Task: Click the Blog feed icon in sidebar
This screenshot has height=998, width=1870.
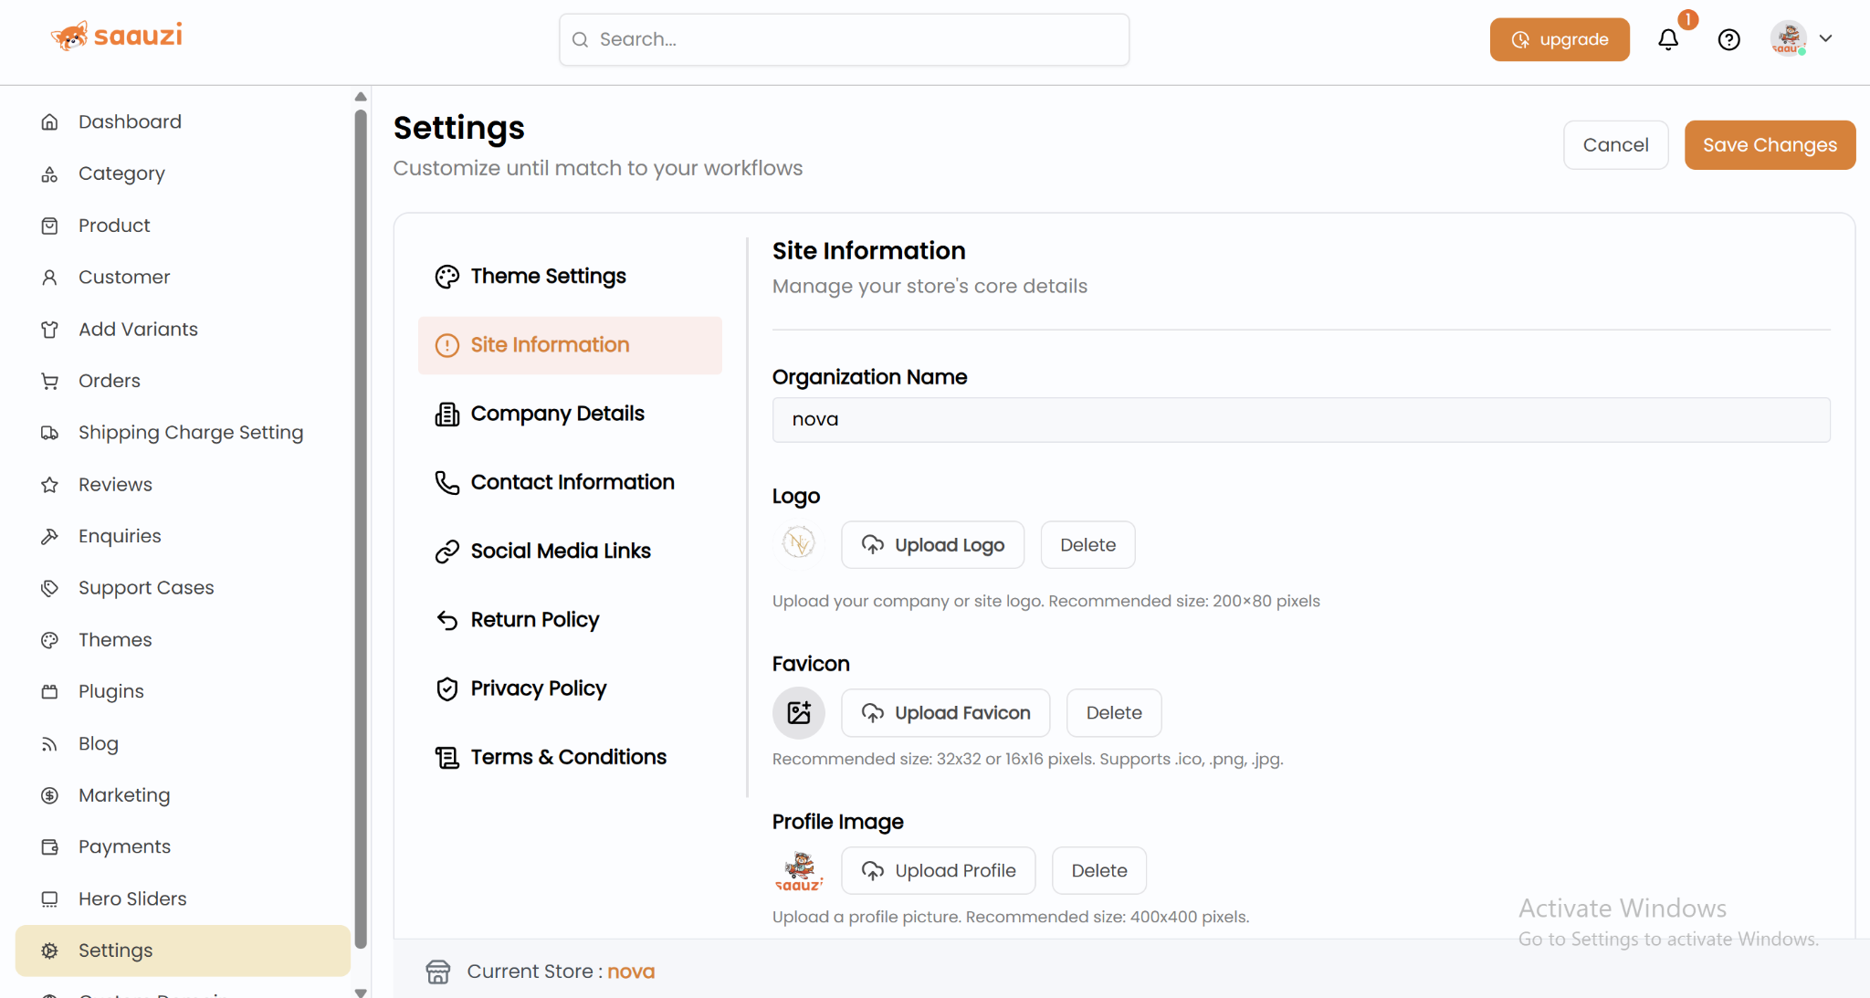Action: click(x=50, y=744)
